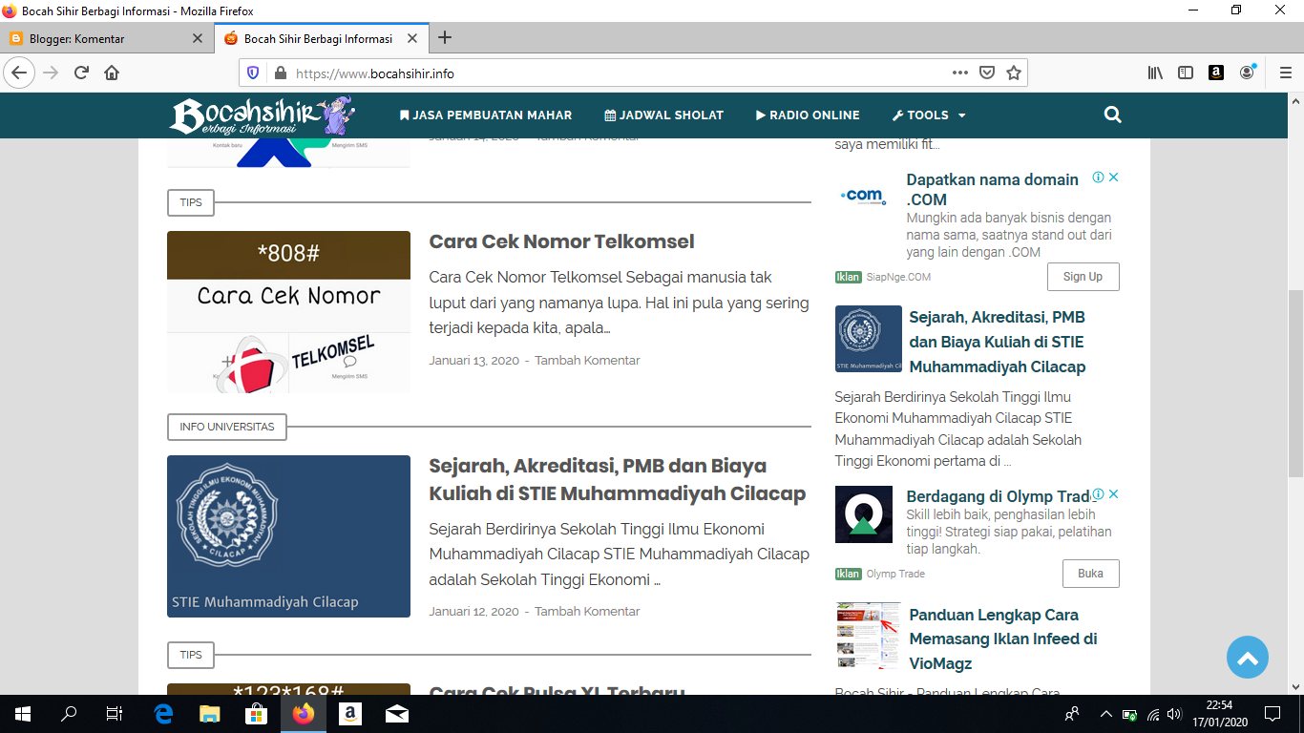Open Microsoft Store from taskbar
Image resolution: width=1304 pixels, height=733 pixels.
click(x=257, y=713)
